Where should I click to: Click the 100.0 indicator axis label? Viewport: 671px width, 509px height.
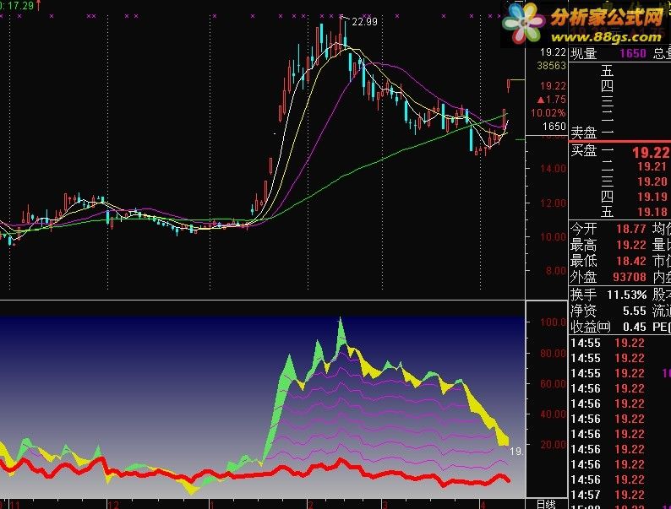[554, 322]
